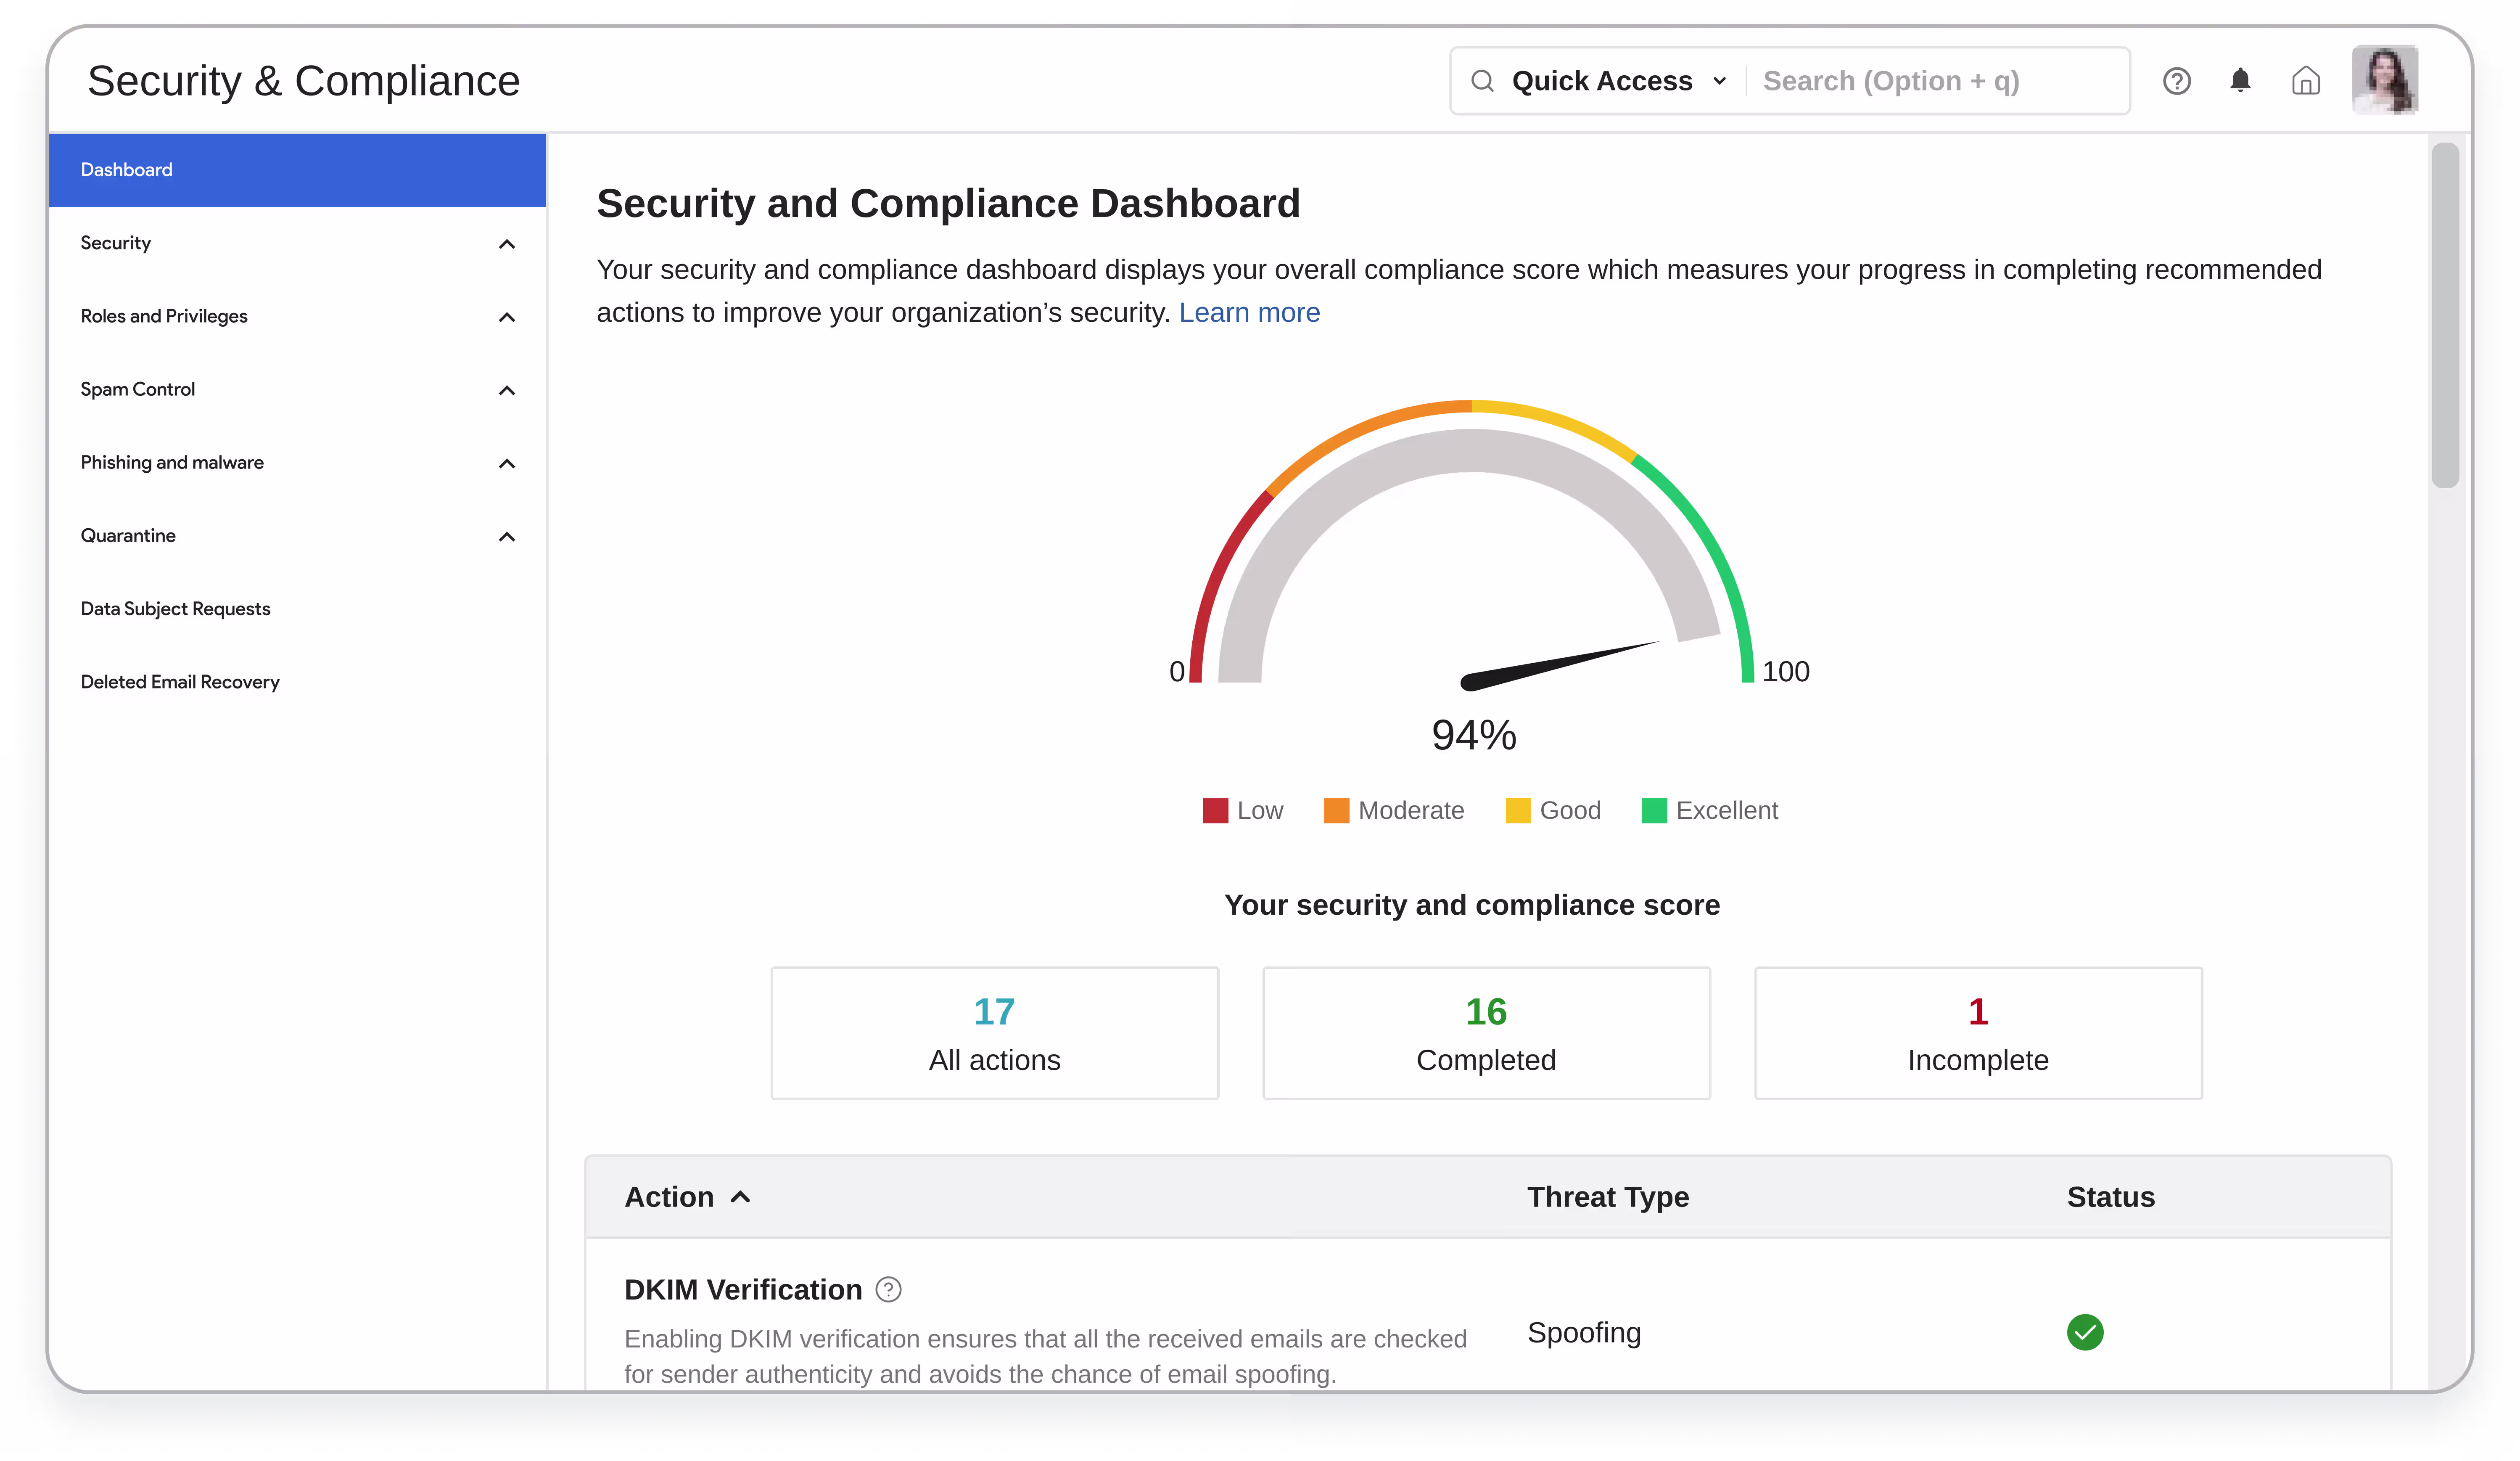Open the user profile avatar

[2384, 79]
